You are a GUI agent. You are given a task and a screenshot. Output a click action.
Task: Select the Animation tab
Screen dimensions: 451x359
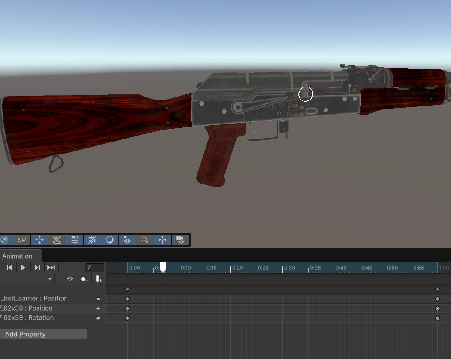tap(18, 256)
